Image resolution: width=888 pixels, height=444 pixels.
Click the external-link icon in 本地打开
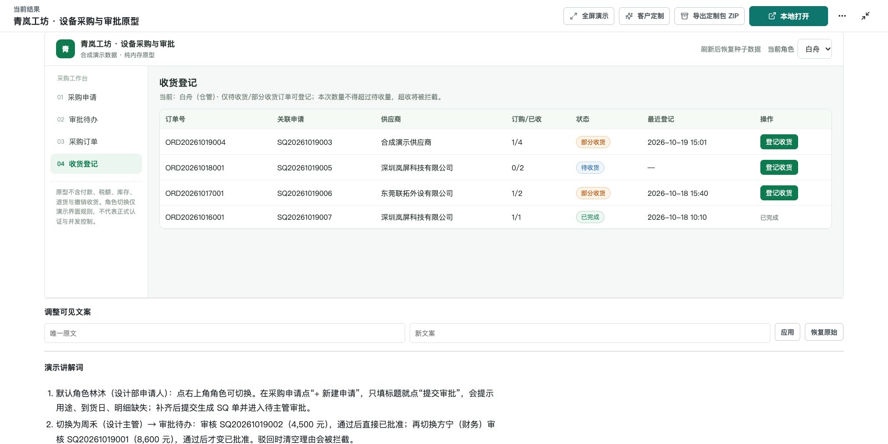pyautogui.click(x=772, y=16)
